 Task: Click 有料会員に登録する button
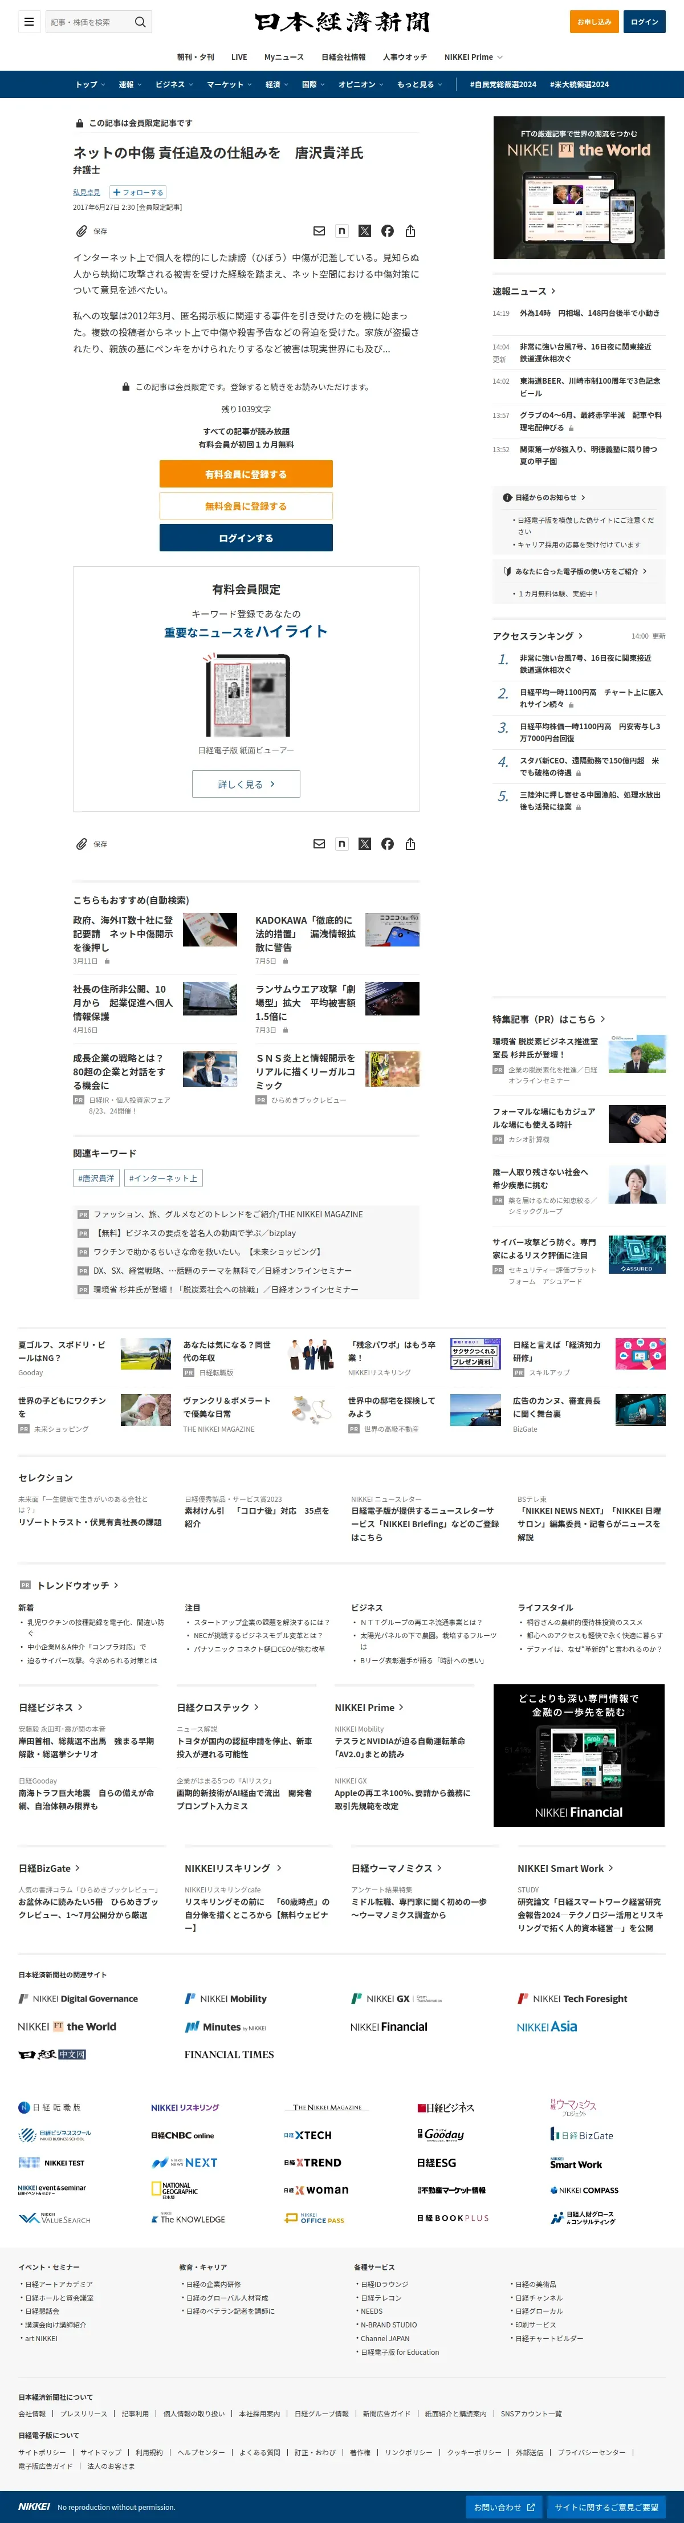[246, 474]
